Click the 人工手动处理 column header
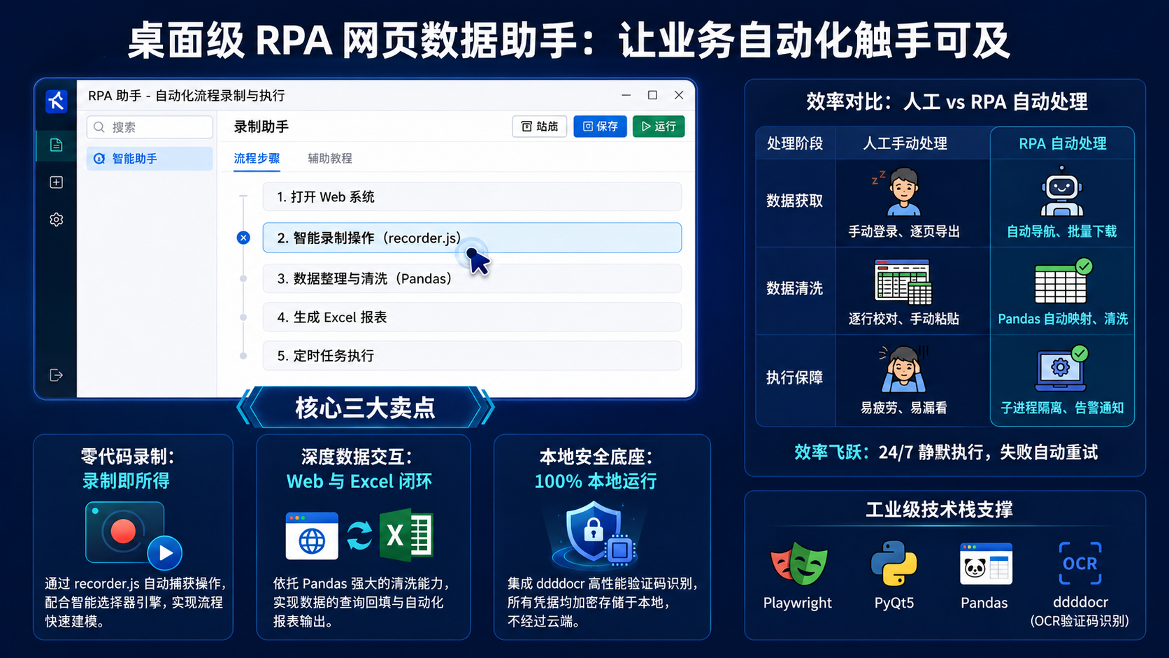The height and width of the screenshot is (658, 1169). [x=905, y=143]
